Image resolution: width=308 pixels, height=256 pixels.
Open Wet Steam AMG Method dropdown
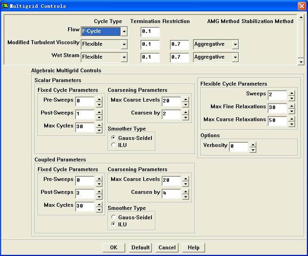click(x=235, y=57)
